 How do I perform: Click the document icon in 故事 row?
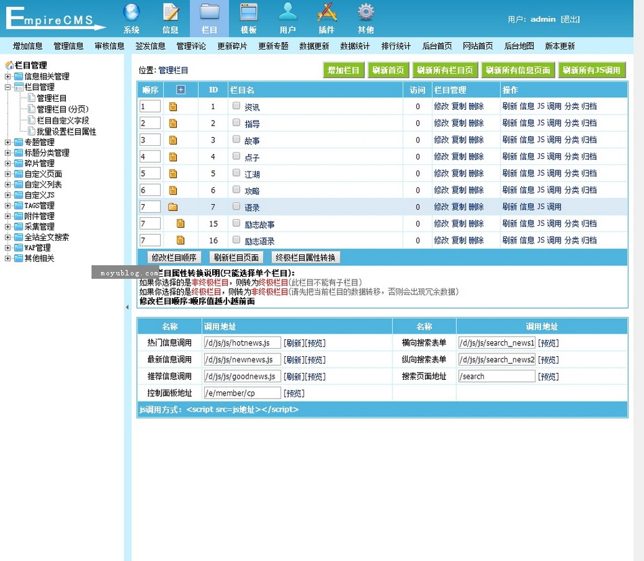173,140
